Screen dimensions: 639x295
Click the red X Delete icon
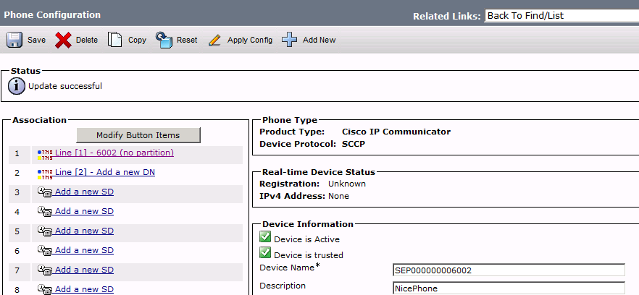point(63,40)
